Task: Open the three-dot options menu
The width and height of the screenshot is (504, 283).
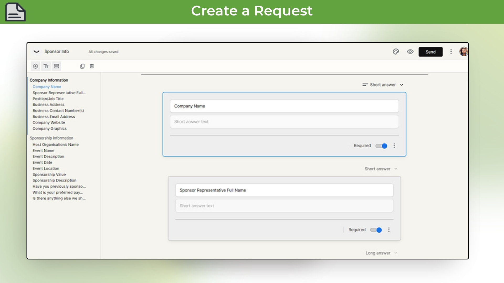Action: tap(451, 52)
